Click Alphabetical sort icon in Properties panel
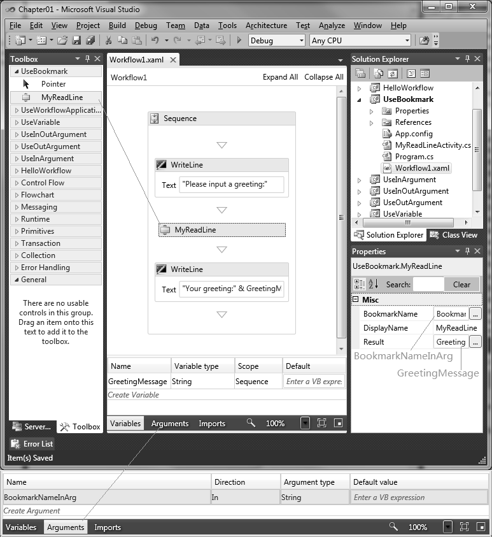Screen dimensions: 492x537 coord(373,284)
